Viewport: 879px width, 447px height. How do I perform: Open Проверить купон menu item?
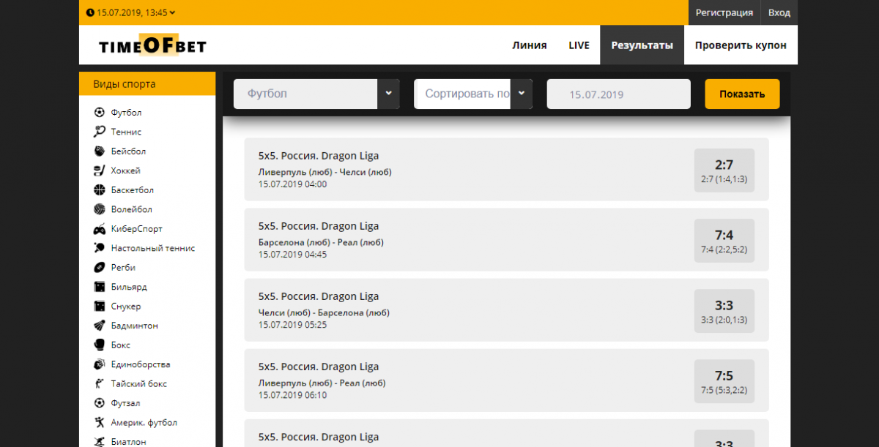tap(741, 45)
